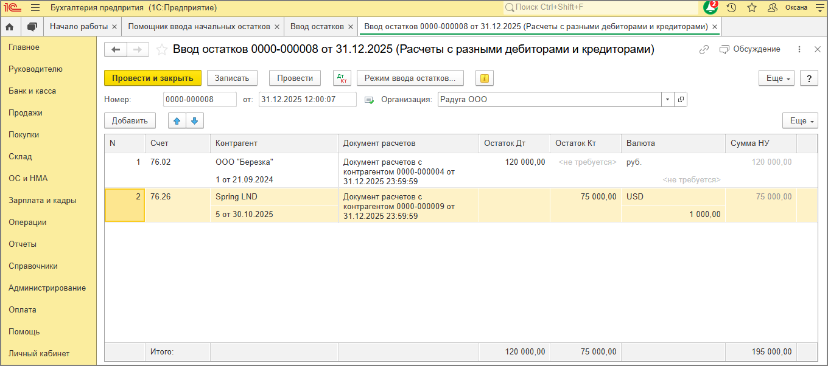This screenshot has width=828, height=366.
Task: Click Записать button
Action: pyautogui.click(x=232, y=78)
